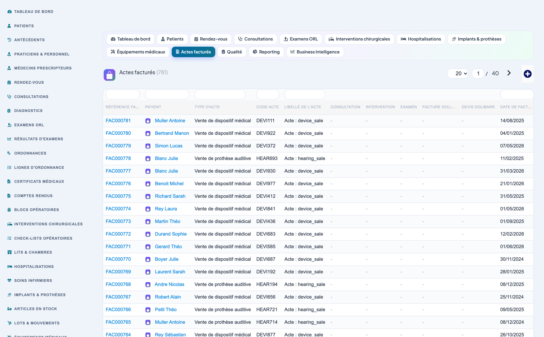Viewport: 544px width, 337px height.
Task: Click the Référence facture filter field
Action: click(x=123, y=94)
